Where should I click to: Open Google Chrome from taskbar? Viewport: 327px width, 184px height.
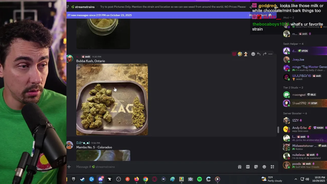pyautogui.click(x=145, y=179)
